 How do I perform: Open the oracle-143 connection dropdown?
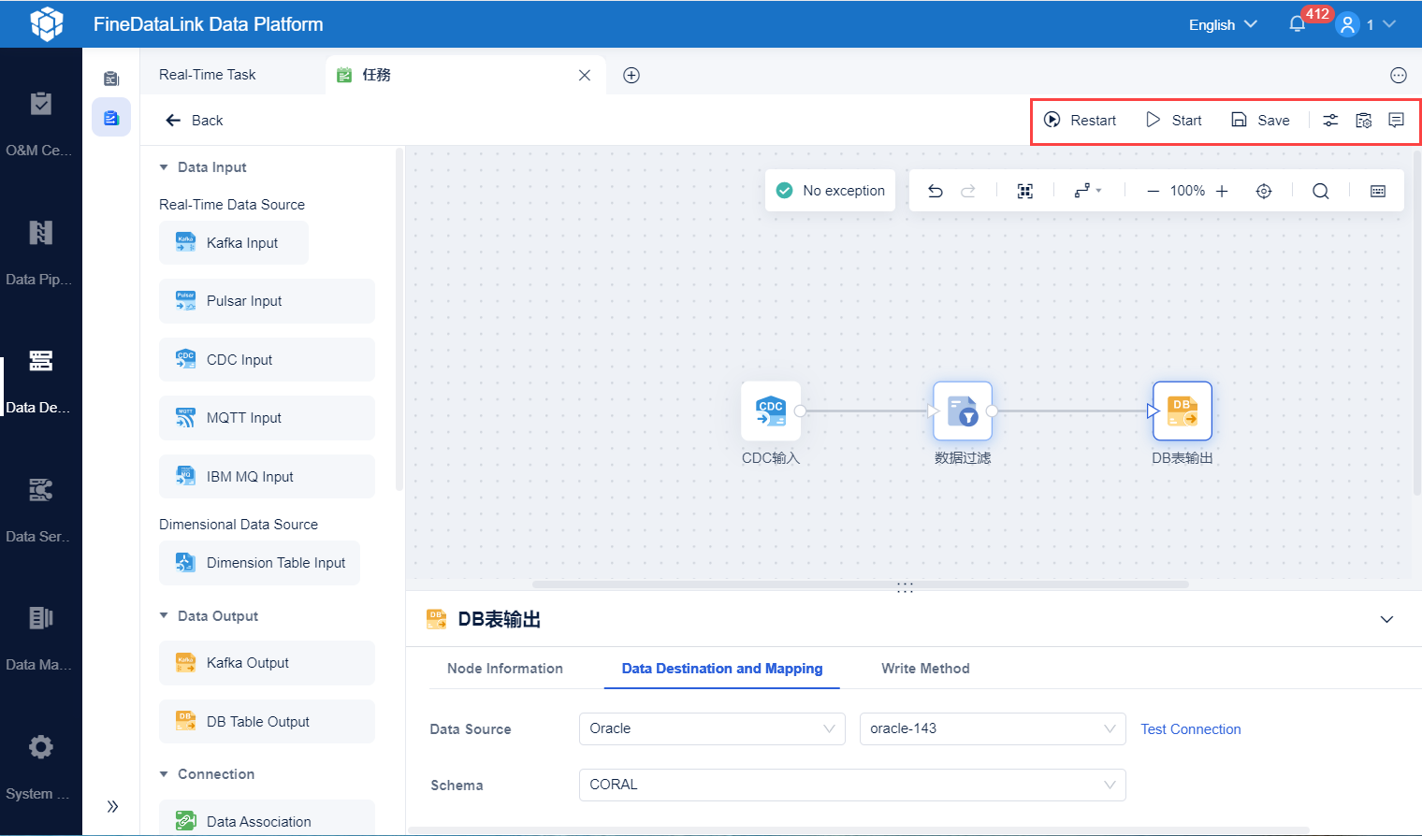tap(993, 728)
